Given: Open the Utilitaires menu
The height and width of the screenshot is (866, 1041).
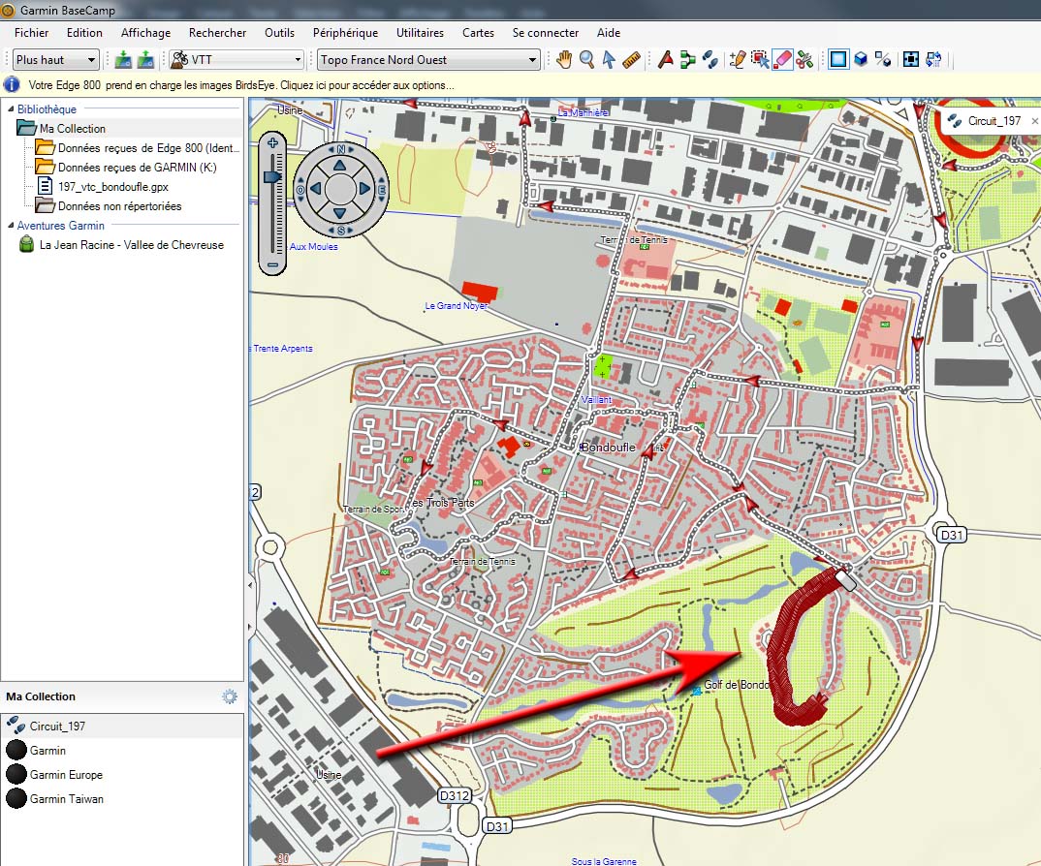Looking at the screenshot, I should click(x=420, y=33).
